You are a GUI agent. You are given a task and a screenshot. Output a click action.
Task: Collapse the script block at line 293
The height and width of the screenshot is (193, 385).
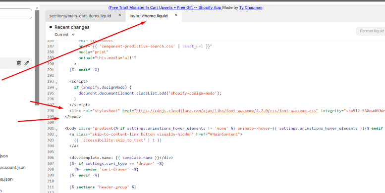[56, 83]
